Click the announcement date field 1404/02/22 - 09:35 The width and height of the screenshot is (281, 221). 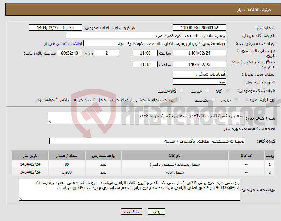[55, 27]
